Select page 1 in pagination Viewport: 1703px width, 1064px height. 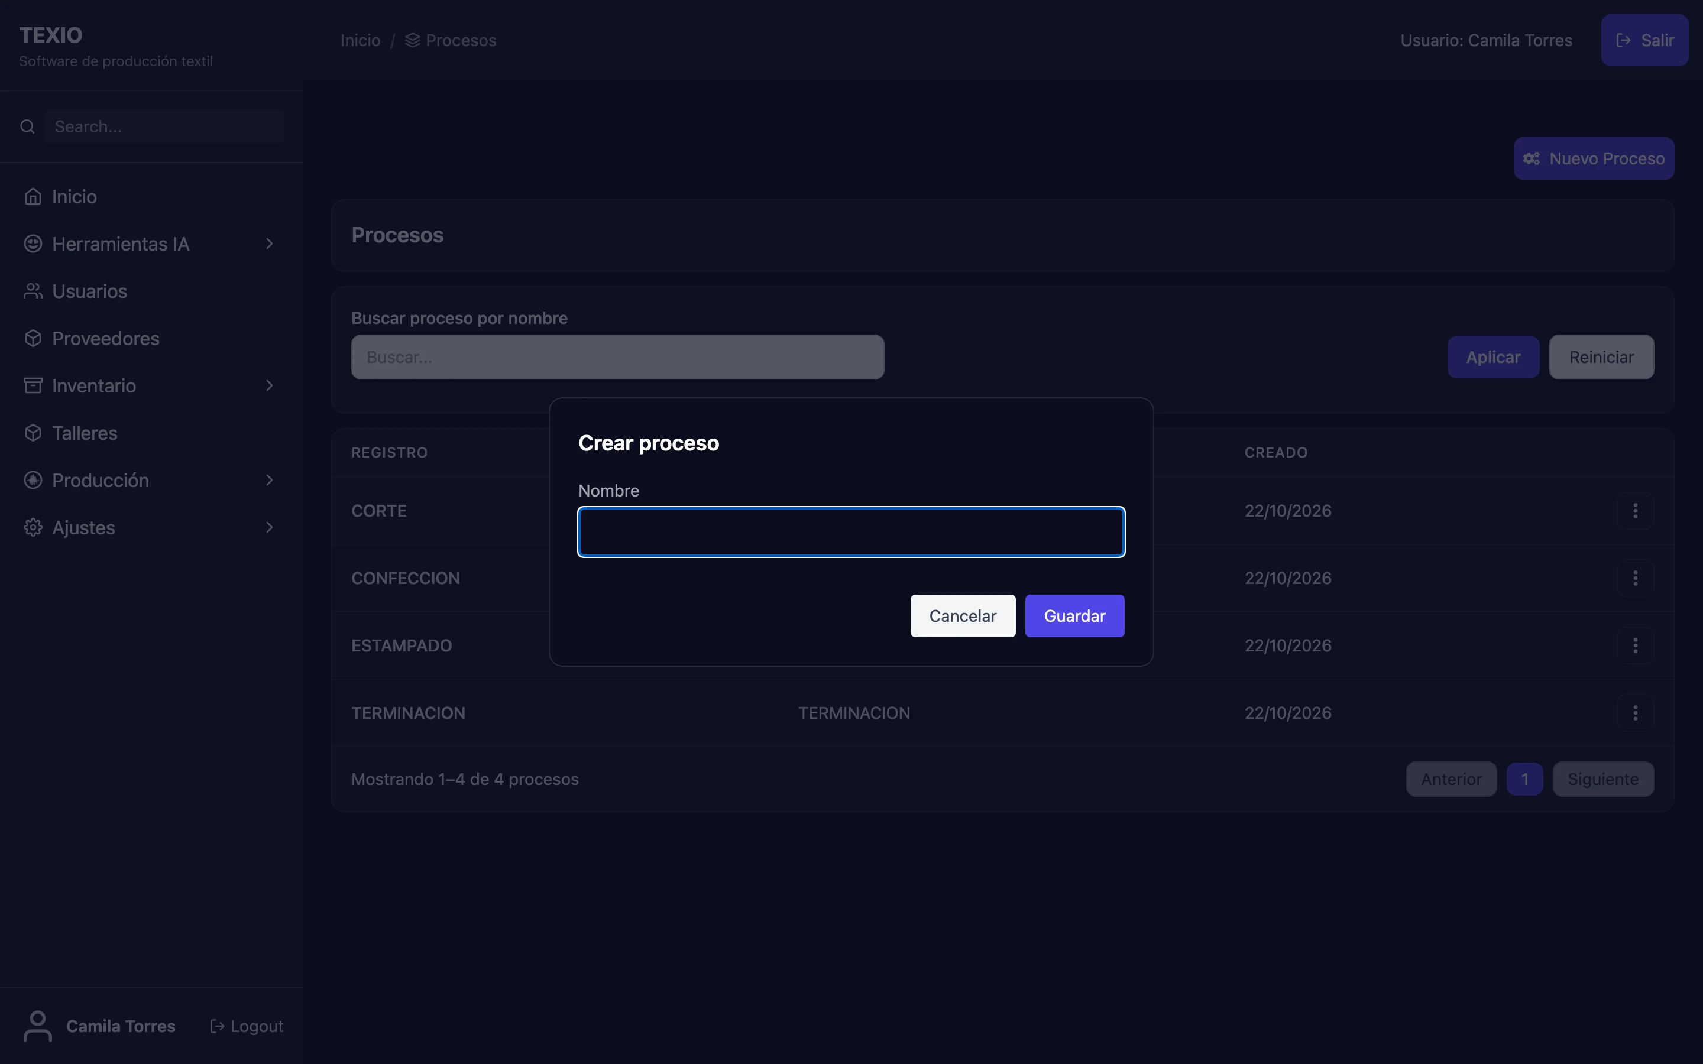click(x=1525, y=779)
